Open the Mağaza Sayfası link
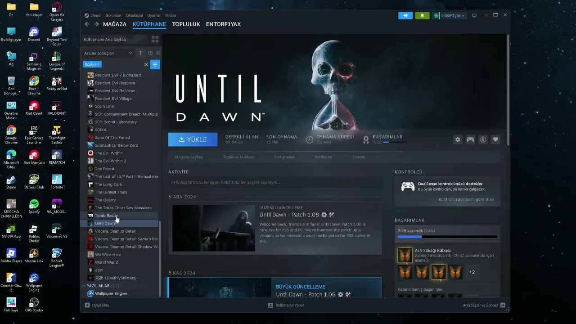 189,157
